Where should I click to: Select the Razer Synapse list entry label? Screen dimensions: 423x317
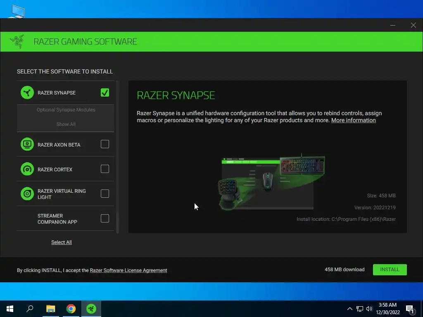(57, 93)
